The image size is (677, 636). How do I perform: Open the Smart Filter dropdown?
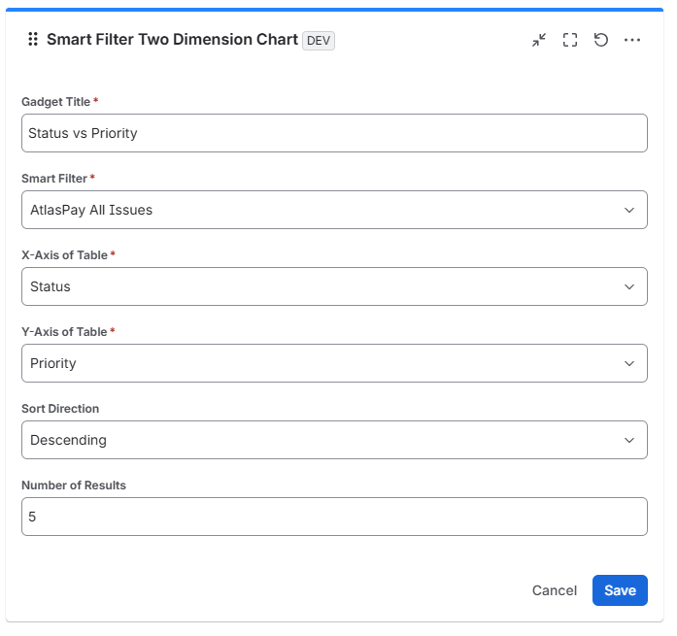pos(334,210)
